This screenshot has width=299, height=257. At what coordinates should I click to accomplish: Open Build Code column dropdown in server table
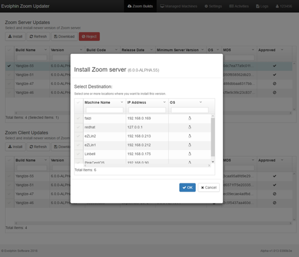pyautogui.click(x=116, y=50)
